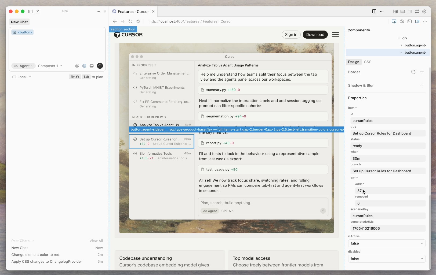Reload the page in the browser bar
The image size is (436, 275).
[130, 21]
